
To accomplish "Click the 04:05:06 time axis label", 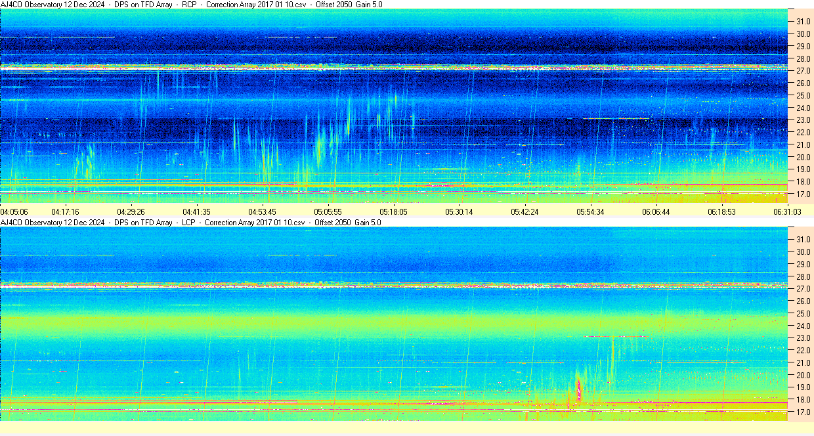I will pyautogui.click(x=14, y=212).
